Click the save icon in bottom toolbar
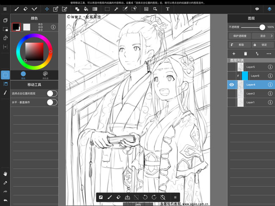The image size is (275, 206). click(x=127, y=198)
